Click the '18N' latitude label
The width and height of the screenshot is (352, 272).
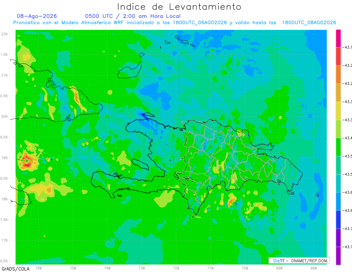(x=5, y=199)
